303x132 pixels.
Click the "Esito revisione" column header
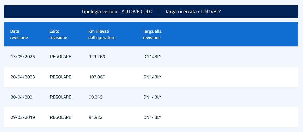tap(58, 35)
